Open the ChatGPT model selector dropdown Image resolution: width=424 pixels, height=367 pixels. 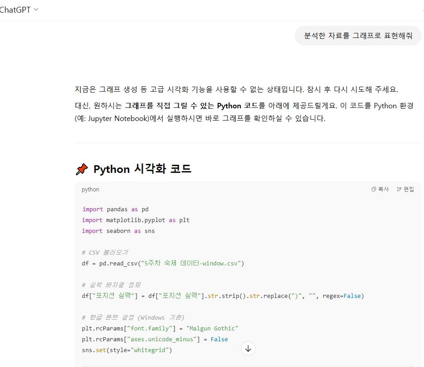pos(19,10)
